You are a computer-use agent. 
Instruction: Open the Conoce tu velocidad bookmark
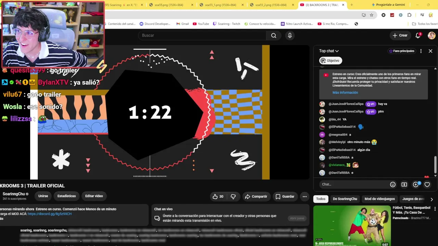pyautogui.click(x=259, y=24)
